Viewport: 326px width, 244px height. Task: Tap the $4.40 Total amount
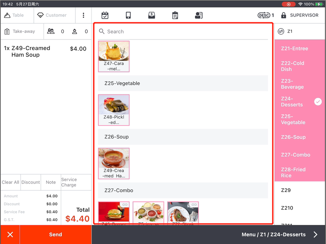[77, 219]
